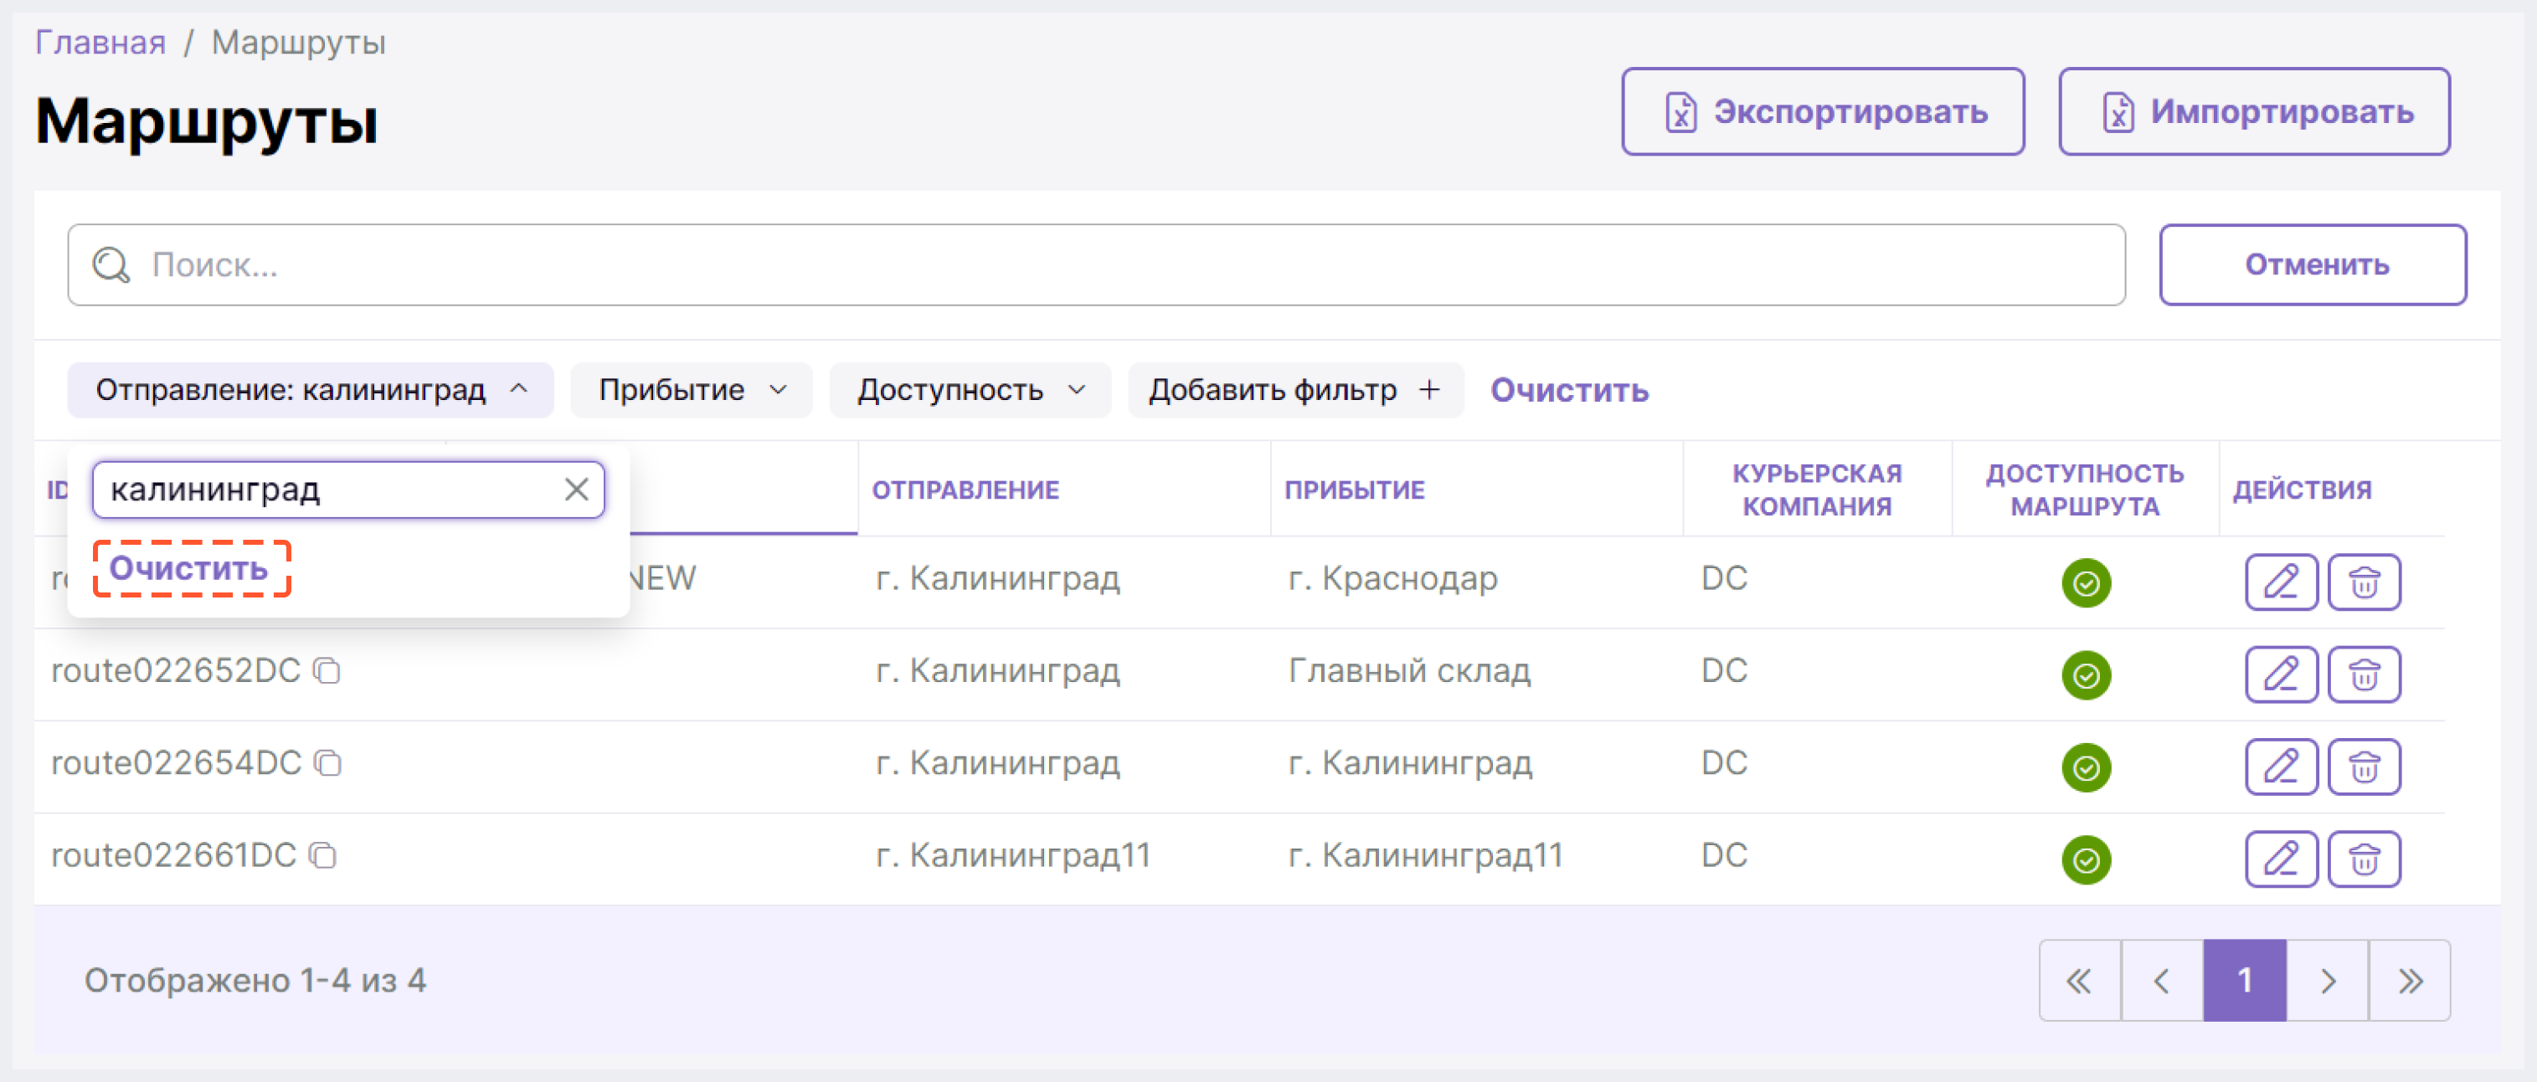
Task: Copy the route022661DC identifier
Action: 323,855
